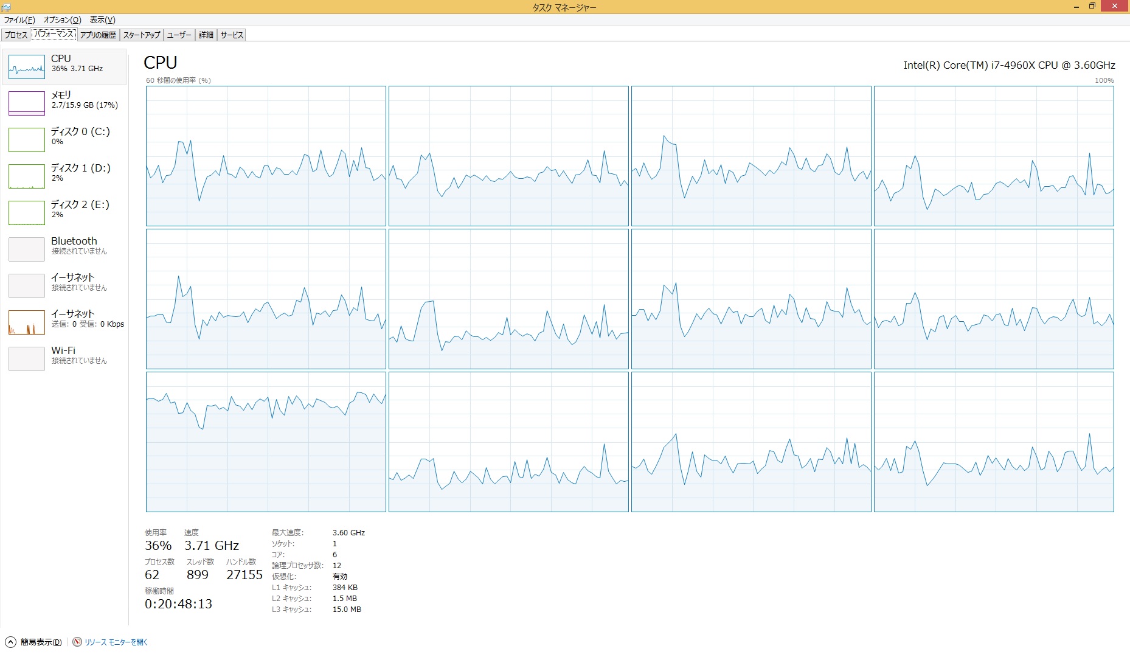The image size is (1130, 657).
Task: Open the 表示(V) menu
Action: pos(102,20)
